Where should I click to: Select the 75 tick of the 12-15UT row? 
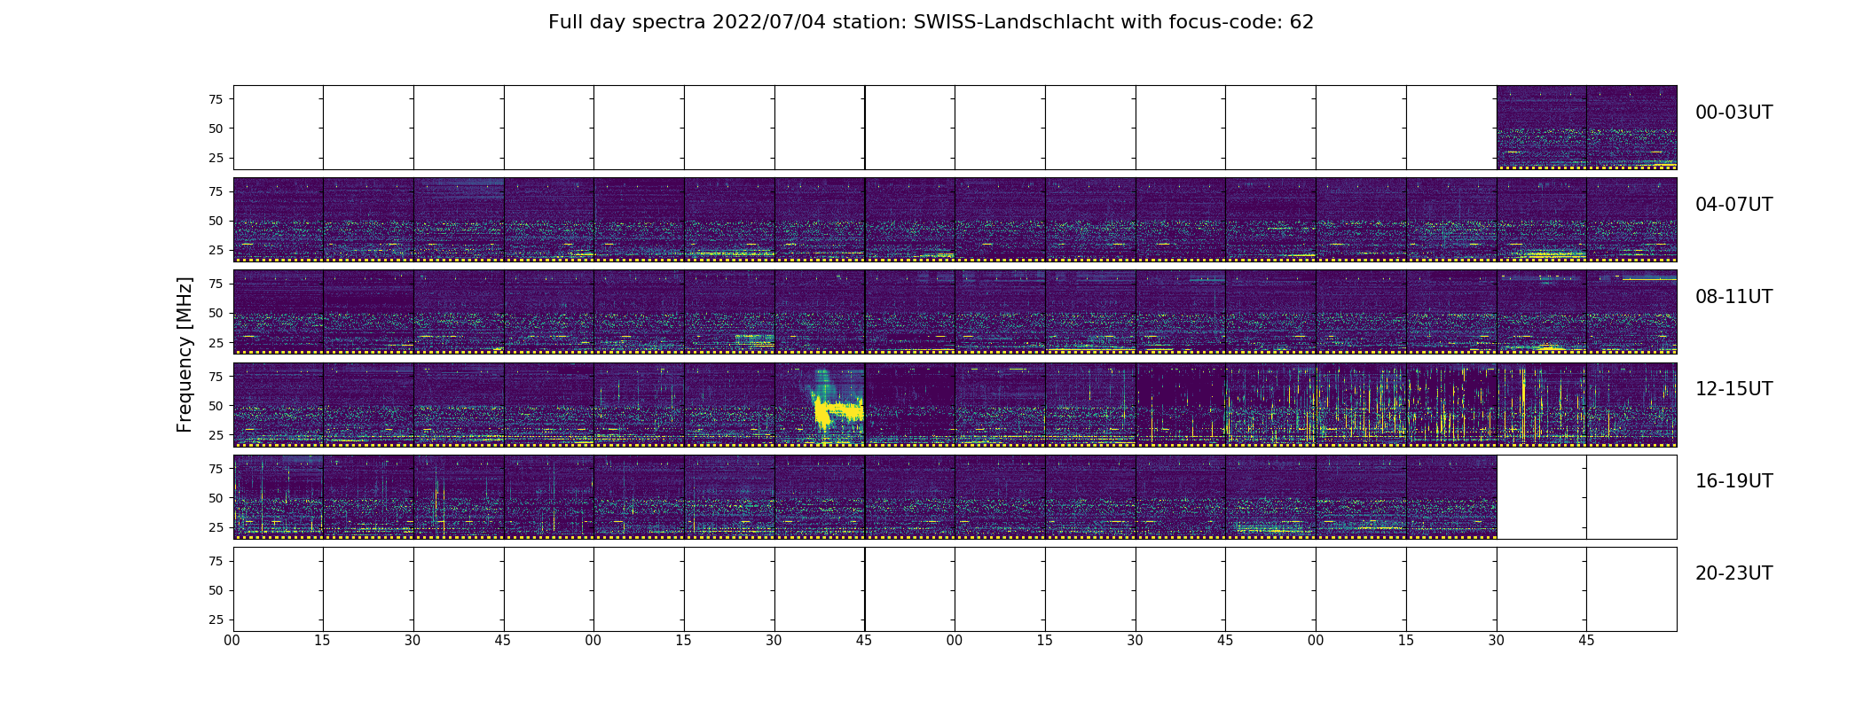click(215, 376)
